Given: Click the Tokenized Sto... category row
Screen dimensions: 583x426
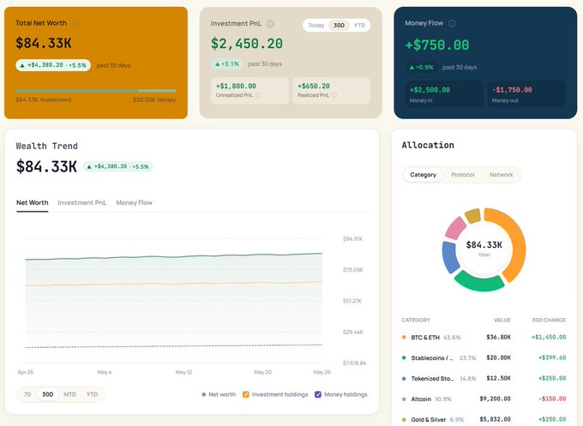Looking at the screenshot, I should click(484, 378).
